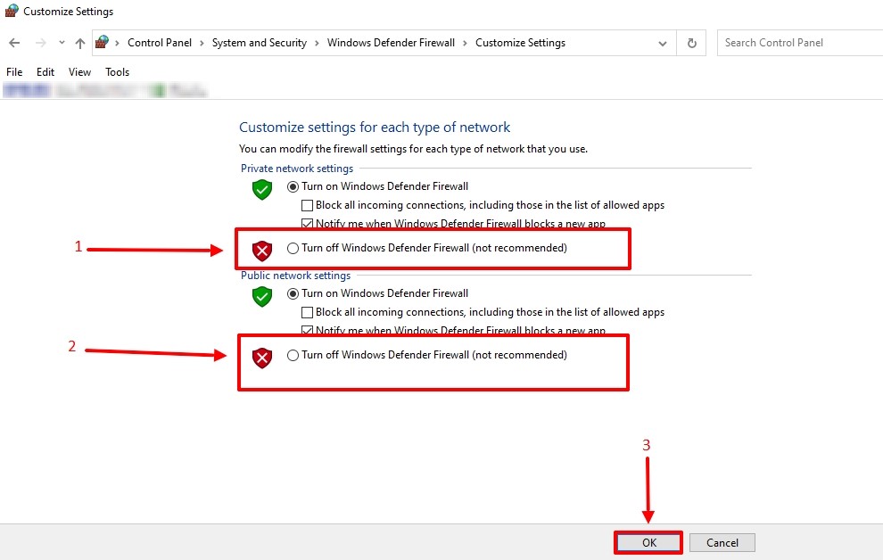883x560 pixels.
Task: Expand chevron after Control Panel breadcrumb
Action: click(x=202, y=44)
